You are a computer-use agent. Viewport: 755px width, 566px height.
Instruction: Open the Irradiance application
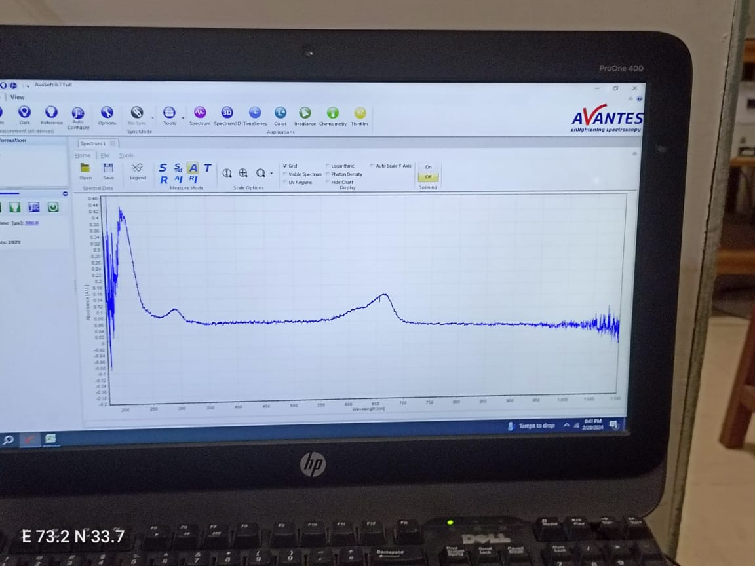(305, 113)
